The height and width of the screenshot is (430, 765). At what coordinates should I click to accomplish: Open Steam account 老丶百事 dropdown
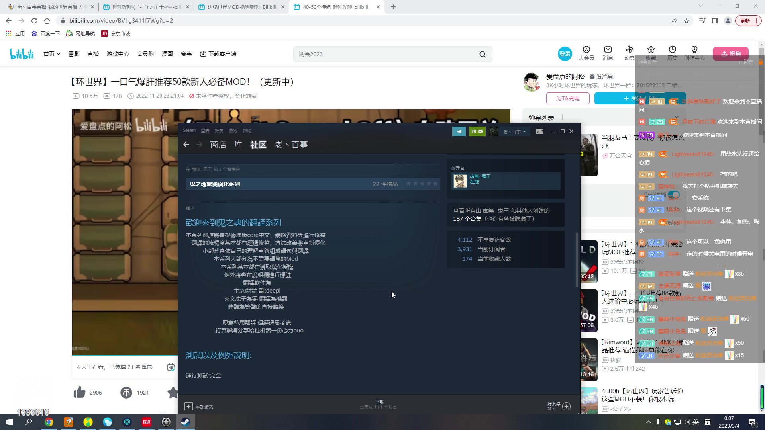click(514, 131)
